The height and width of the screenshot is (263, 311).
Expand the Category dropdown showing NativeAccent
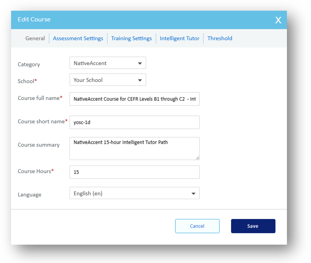pyautogui.click(x=108, y=63)
